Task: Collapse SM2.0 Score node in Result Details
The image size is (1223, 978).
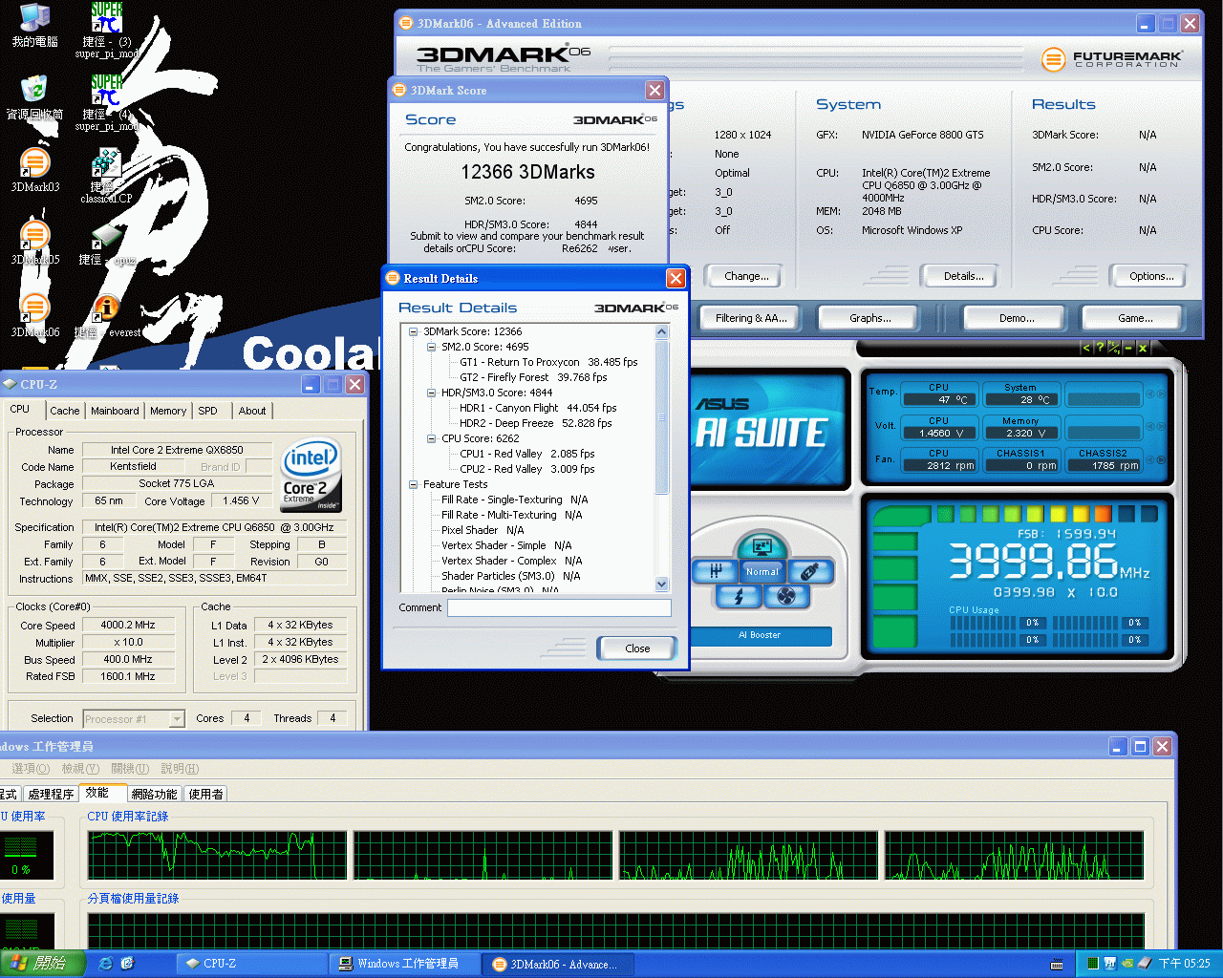Action: 432,347
